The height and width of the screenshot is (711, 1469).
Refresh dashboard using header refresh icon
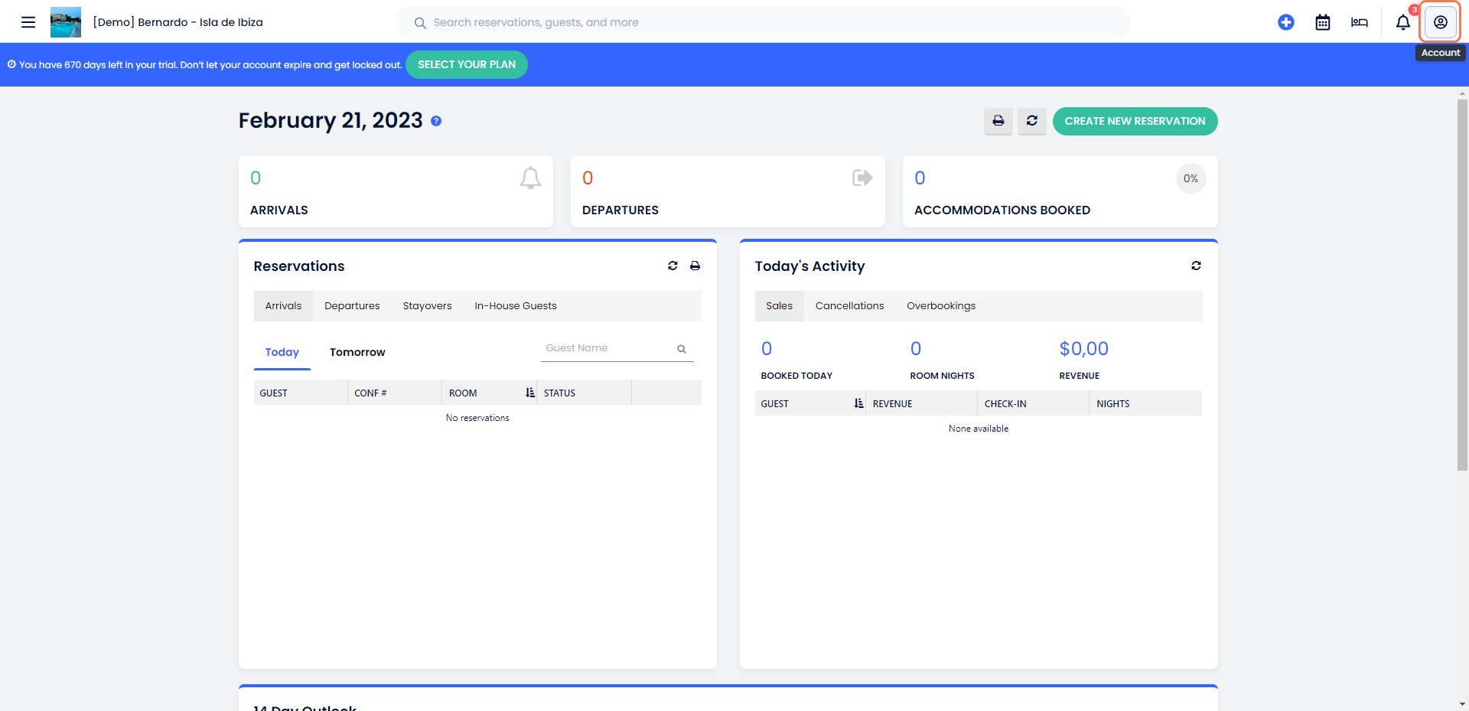[1032, 121]
